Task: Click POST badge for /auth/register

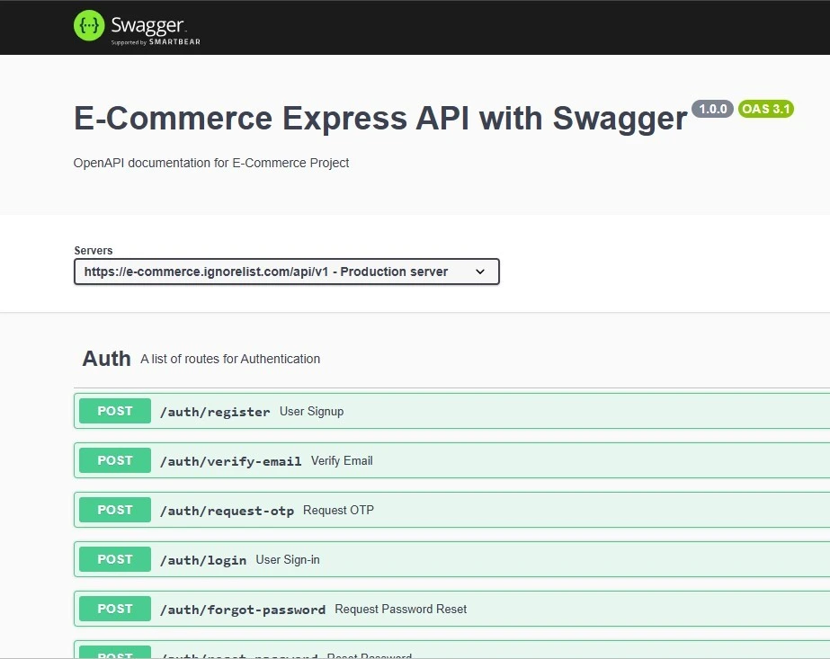Action: coord(115,411)
